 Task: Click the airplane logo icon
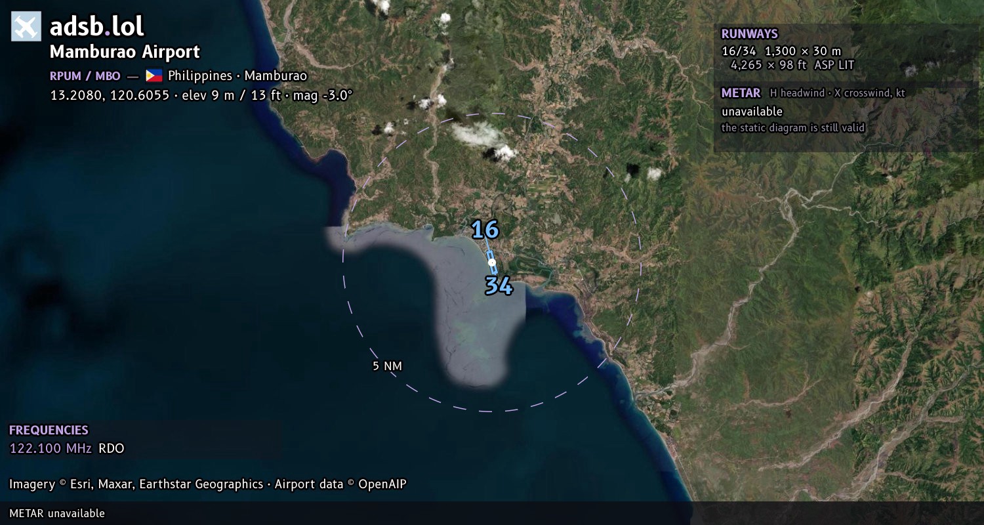(26, 26)
